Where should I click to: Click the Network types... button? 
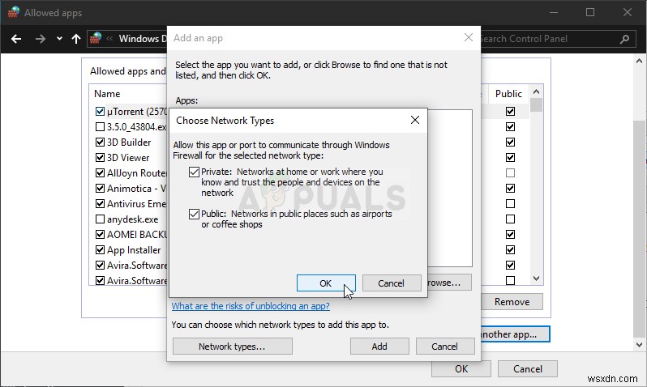point(233,347)
